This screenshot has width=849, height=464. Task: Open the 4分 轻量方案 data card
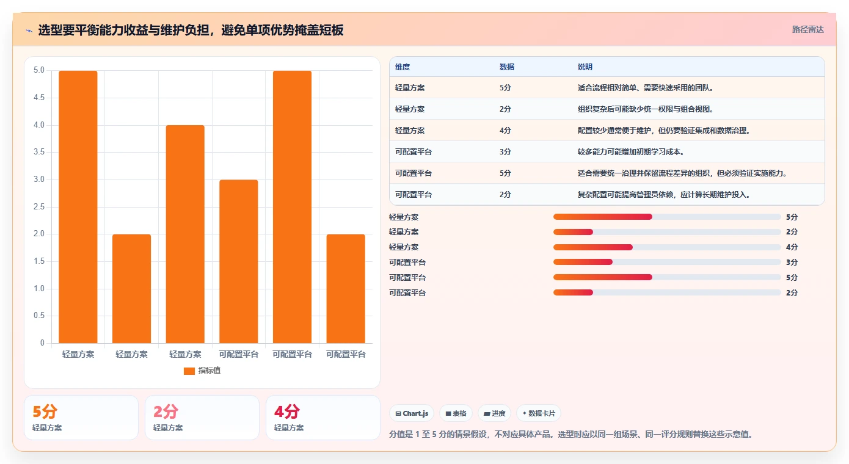click(x=323, y=418)
